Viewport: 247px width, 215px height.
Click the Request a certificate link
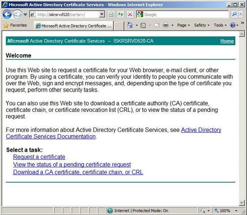coord(39,157)
